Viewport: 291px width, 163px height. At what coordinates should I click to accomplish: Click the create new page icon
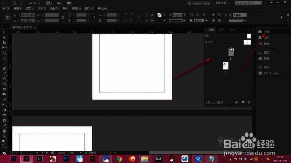(x=243, y=103)
